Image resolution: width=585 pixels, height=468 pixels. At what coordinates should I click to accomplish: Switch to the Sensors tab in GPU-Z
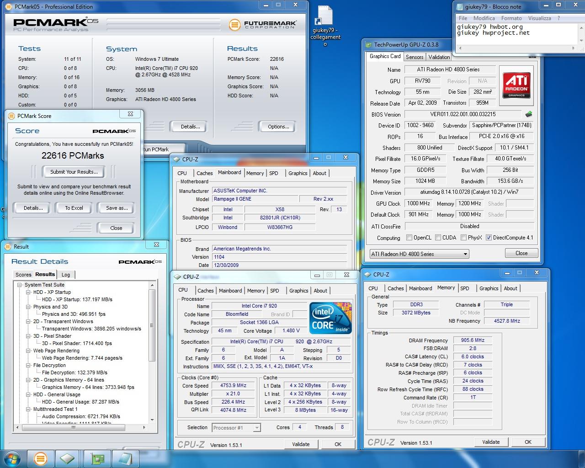point(415,57)
